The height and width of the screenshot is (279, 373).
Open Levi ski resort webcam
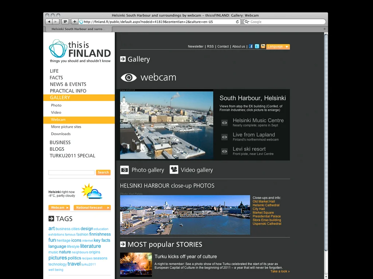click(249, 149)
